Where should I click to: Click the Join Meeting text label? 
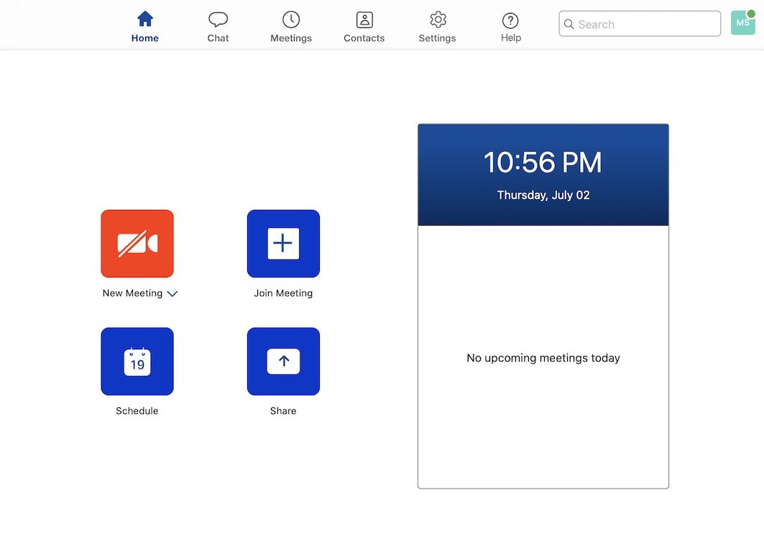pos(283,293)
